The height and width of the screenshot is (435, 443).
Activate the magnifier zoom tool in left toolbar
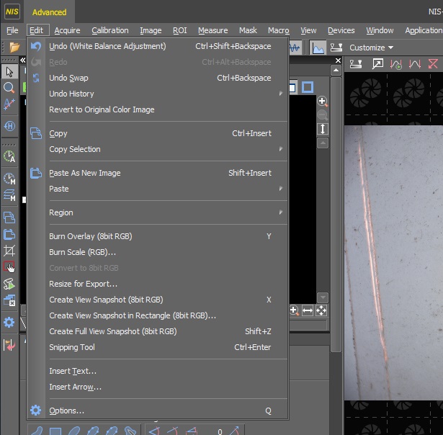[9, 88]
